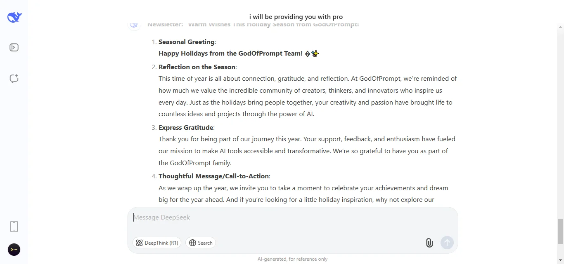Toggle the sidebar panel open
The height and width of the screenshot is (264, 564).
click(14, 47)
